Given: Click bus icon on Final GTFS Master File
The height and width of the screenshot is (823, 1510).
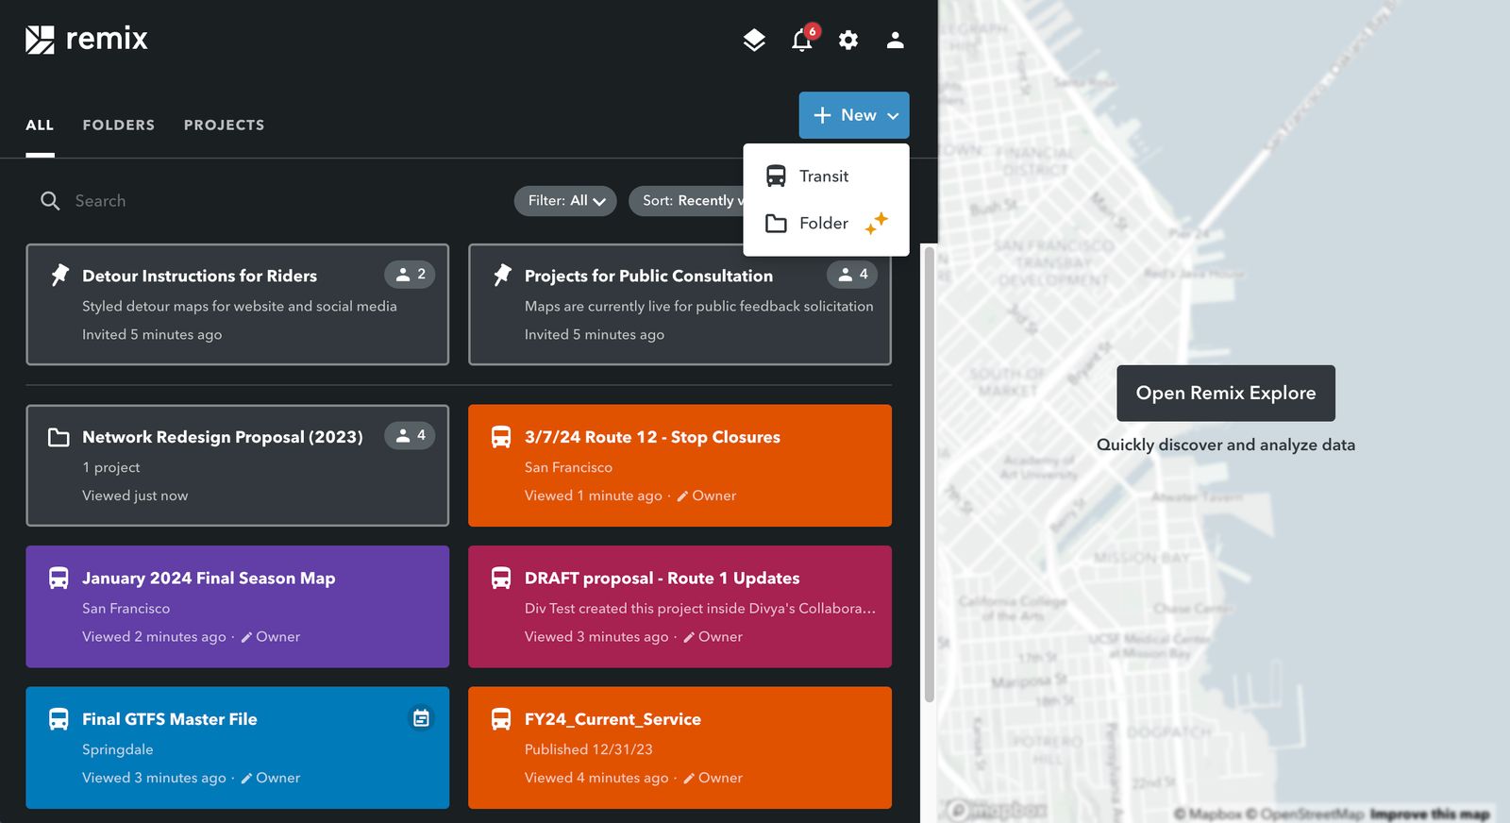Looking at the screenshot, I should coord(59,719).
